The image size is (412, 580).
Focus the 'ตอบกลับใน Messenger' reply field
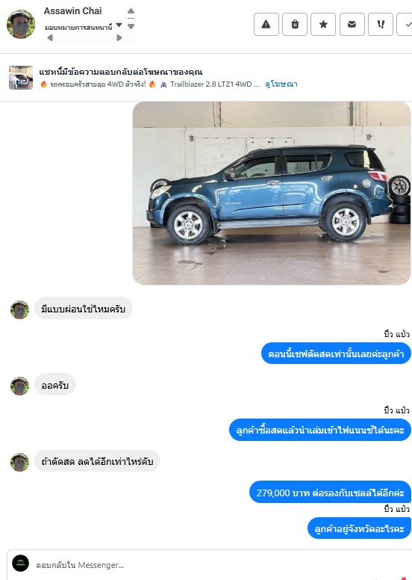[207, 565]
